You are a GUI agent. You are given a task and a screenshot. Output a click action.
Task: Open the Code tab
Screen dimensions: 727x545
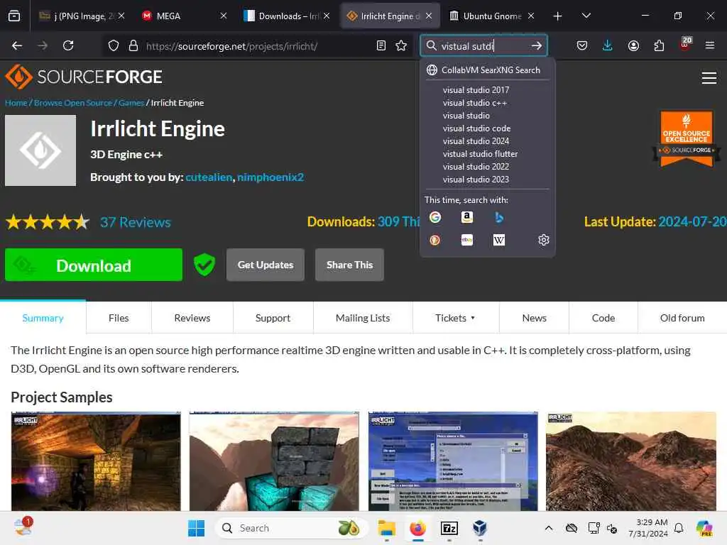coord(603,318)
